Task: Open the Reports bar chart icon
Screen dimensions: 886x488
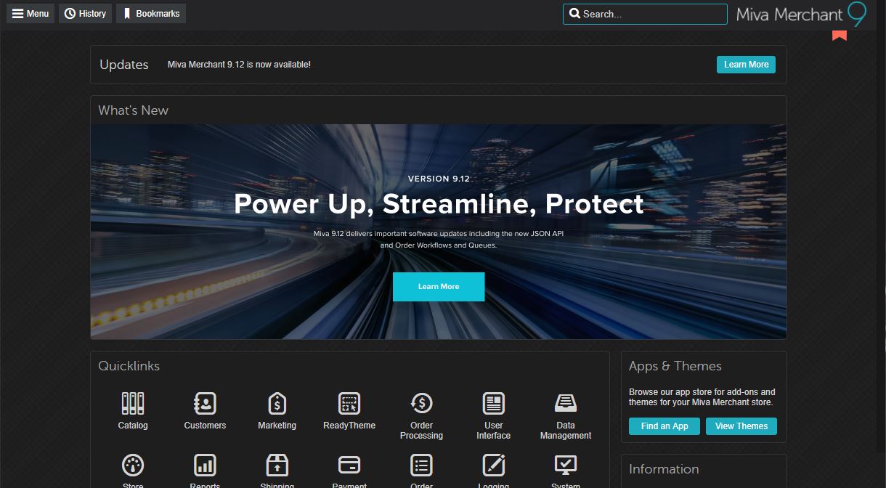Action: click(x=205, y=465)
